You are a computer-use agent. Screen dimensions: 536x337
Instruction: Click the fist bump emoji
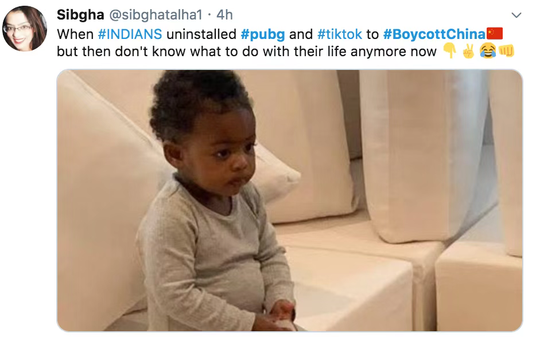[x=506, y=51]
